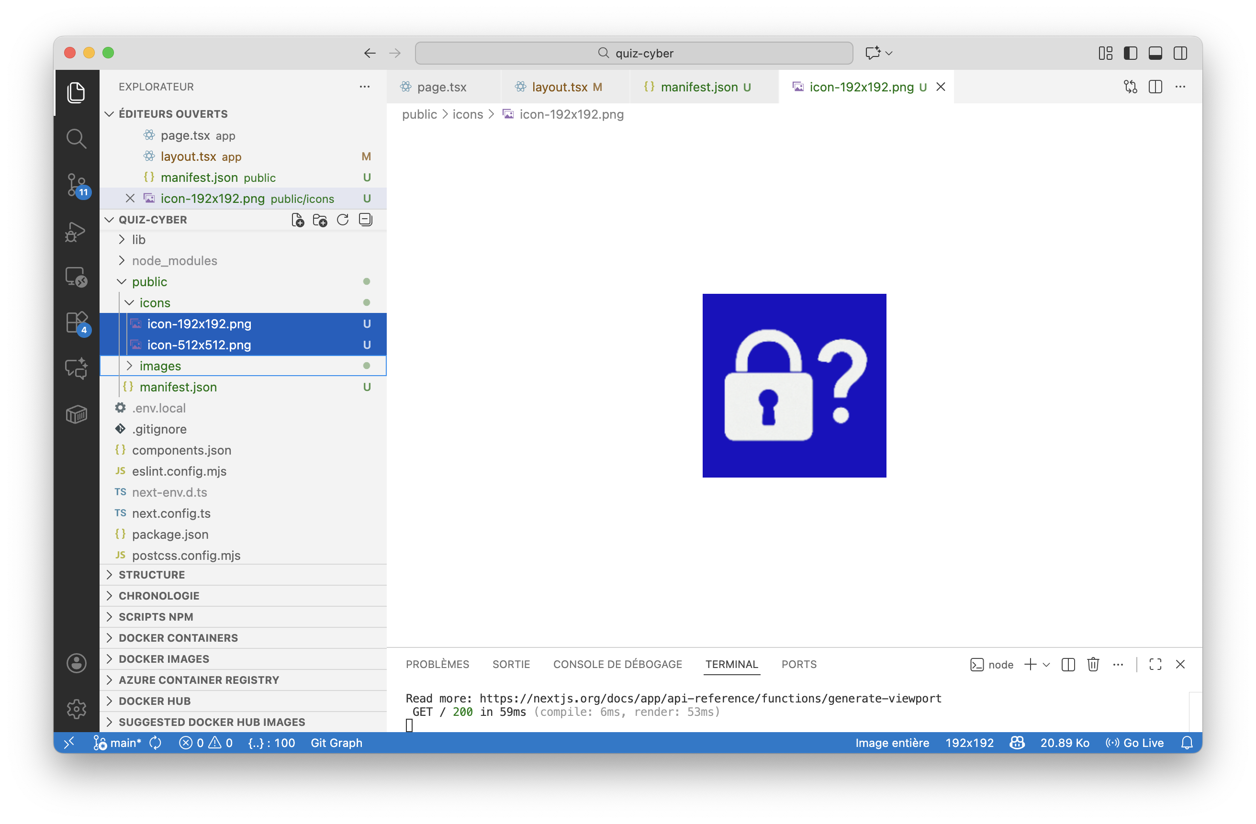Toggle the primary sidebar visibility
Viewport: 1256px width, 824px height.
click(x=1131, y=53)
